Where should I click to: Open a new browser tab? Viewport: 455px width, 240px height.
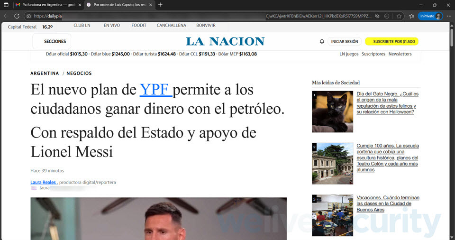click(x=160, y=5)
